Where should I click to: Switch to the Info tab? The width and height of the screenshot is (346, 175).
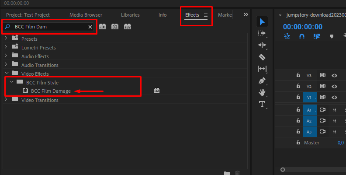pyautogui.click(x=163, y=15)
